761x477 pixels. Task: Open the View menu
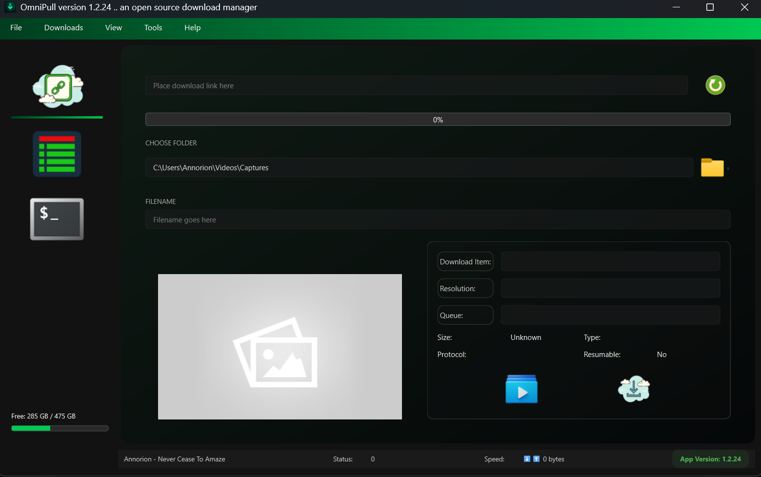tap(114, 28)
